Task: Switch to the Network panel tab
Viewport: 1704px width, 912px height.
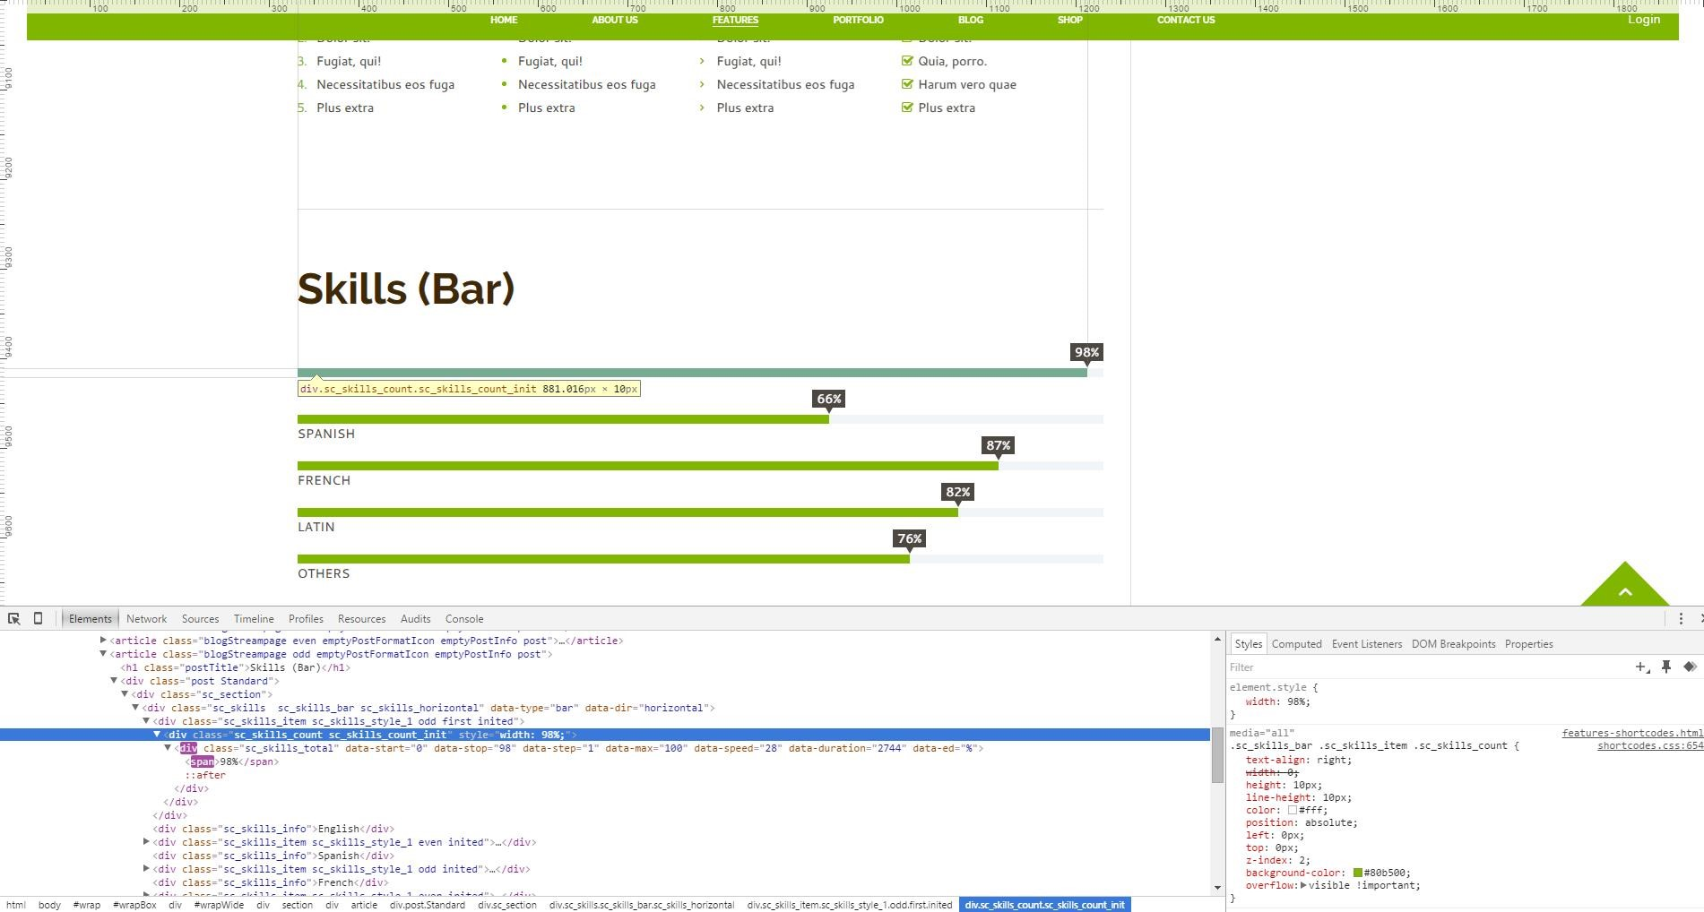Action: click(x=146, y=619)
